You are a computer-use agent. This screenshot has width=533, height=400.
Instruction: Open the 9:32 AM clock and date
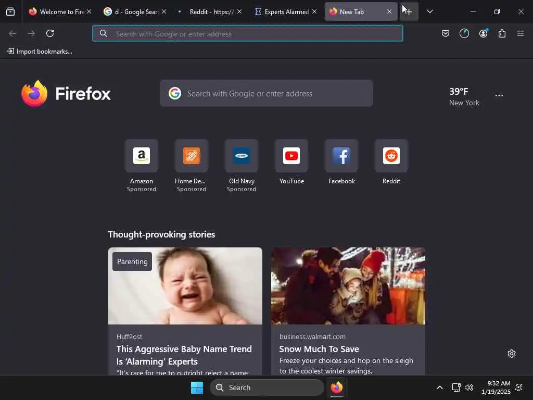click(x=496, y=387)
